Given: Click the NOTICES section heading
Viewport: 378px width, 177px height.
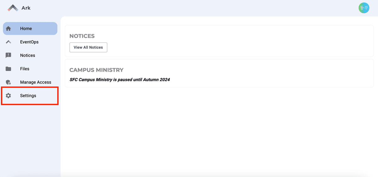Looking at the screenshot, I should click(82, 36).
